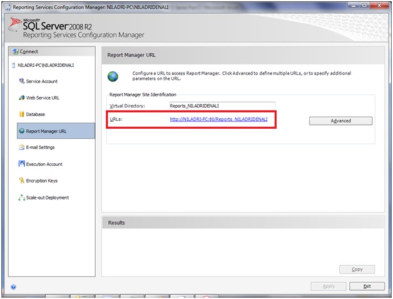Viewport: 393px width, 299px height.
Task: Click the 'Report Manager Site Identification' group label
Action: [x=143, y=94]
